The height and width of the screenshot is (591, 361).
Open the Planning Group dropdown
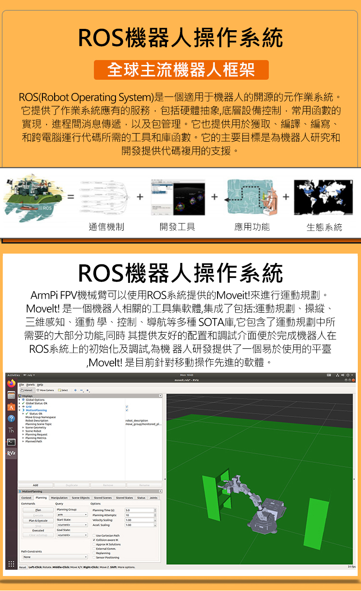pyautogui.click(x=72, y=515)
